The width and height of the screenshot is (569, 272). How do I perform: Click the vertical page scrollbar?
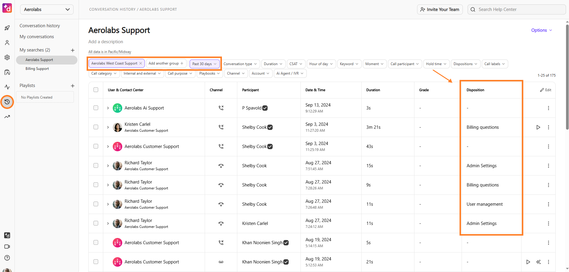click(567, 77)
